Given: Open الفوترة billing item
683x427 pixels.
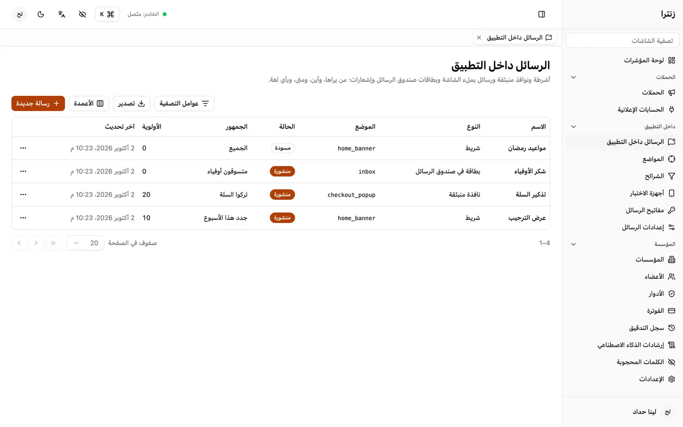Looking at the screenshot, I should (x=622, y=311).
